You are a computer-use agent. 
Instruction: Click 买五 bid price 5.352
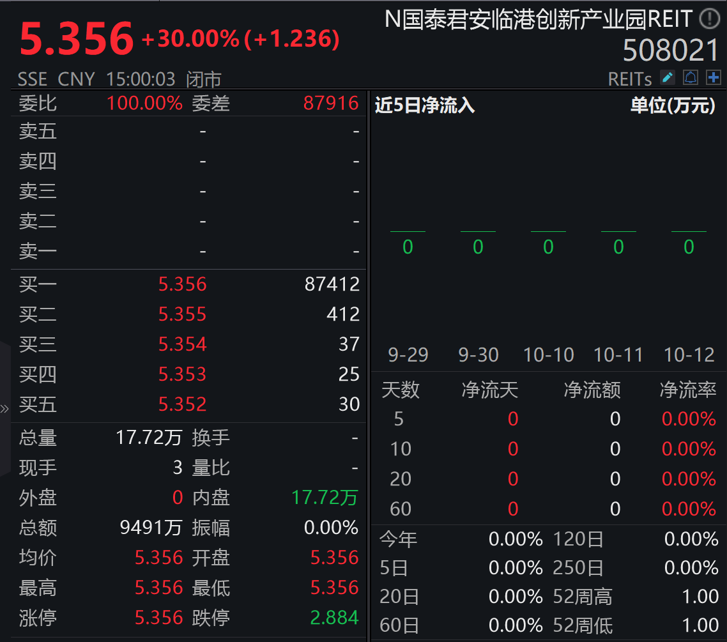point(182,404)
